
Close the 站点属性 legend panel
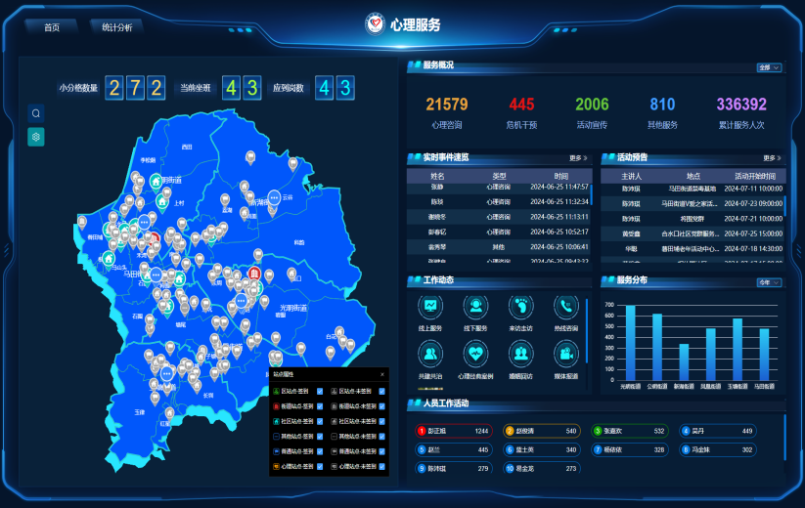pyautogui.click(x=382, y=374)
